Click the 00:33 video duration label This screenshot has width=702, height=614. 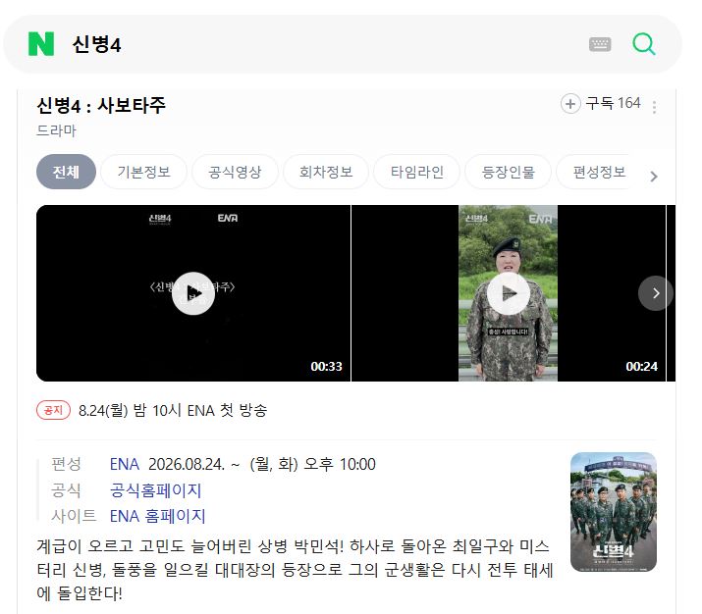coord(326,366)
